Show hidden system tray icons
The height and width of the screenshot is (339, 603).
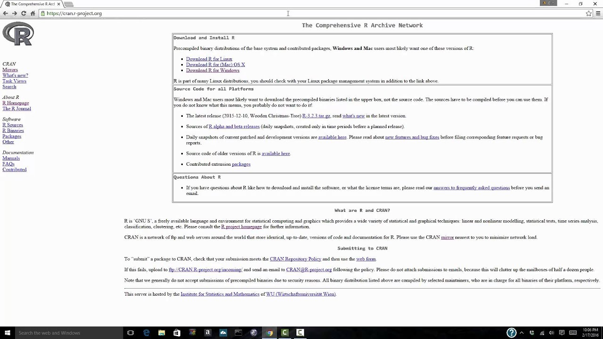click(522, 333)
